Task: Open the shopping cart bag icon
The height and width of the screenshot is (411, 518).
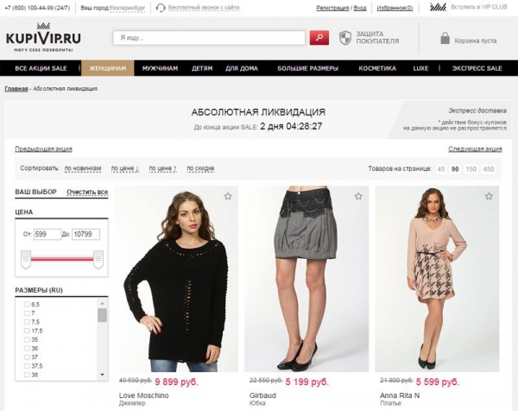Action: click(x=445, y=38)
